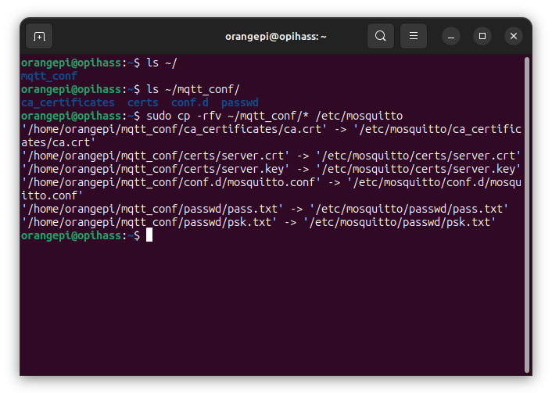Image resolution: width=552 pixels, height=398 pixels.
Task: Click the window title orangepi@opihass: ~
Action: click(x=276, y=37)
